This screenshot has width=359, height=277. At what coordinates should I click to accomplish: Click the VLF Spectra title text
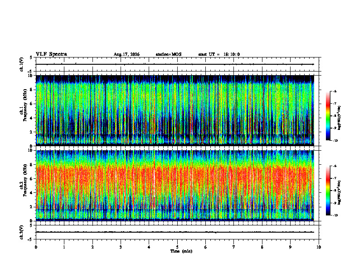click(51, 54)
